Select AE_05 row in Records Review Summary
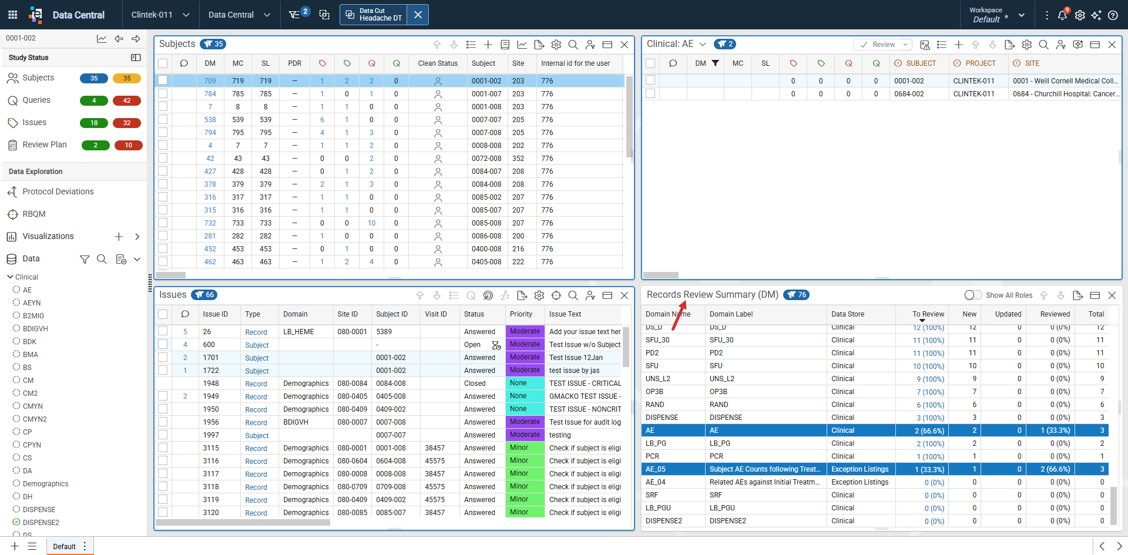Image resolution: width=1128 pixels, height=555 pixels. pos(875,469)
